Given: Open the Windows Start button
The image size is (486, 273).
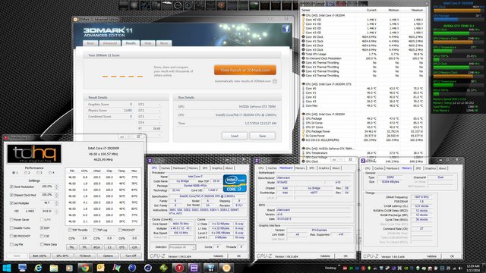Looking at the screenshot, I should pyautogui.click(x=7, y=268).
